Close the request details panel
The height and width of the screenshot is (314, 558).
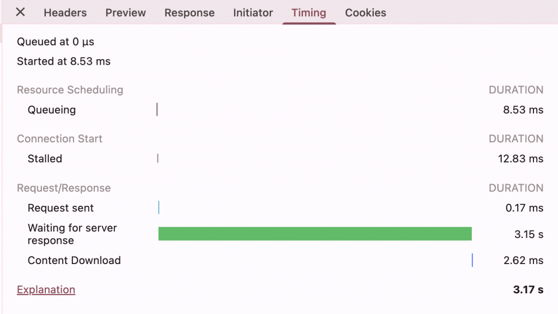point(20,12)
